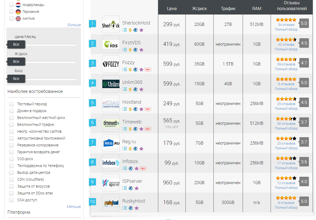316x220 pixels.
Task: Click the purple star under ISPserver
Action: [137, 188]
